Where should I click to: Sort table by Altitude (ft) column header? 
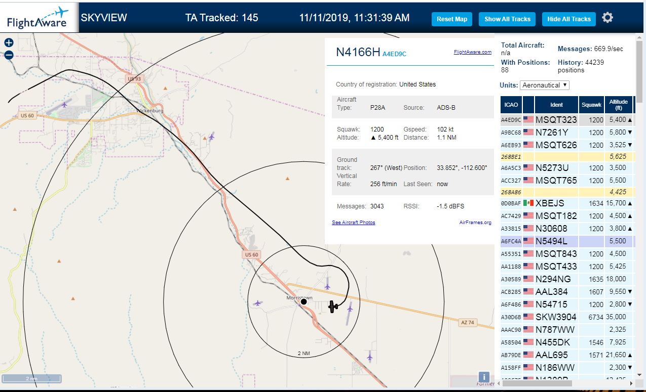[x=619, y=105]
